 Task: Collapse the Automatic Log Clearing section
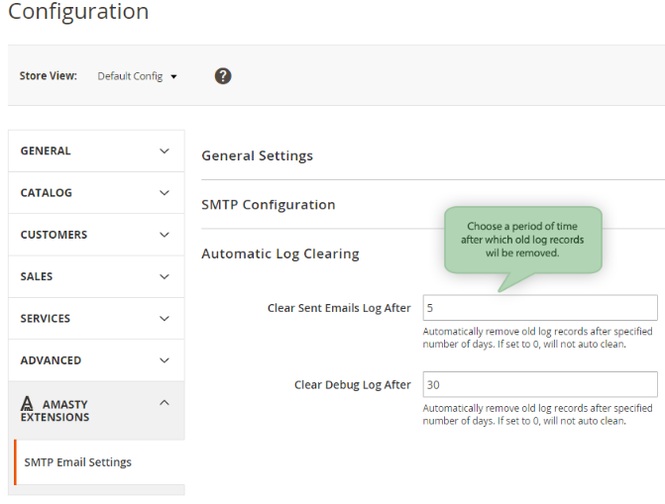point(280,253)
